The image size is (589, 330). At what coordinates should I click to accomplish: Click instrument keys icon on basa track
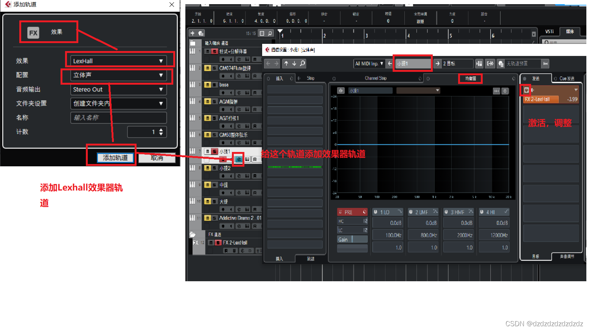pyautogui.click(x=247, y=93)
